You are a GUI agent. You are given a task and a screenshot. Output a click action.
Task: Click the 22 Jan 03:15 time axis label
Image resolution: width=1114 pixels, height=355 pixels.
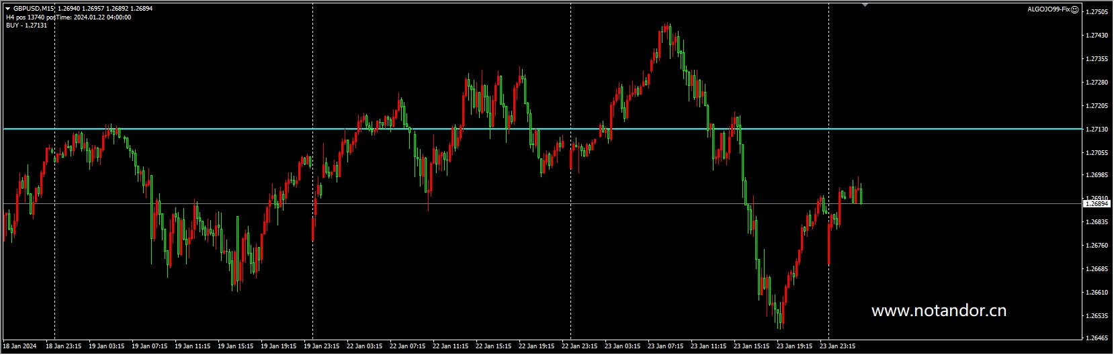pos(364,347)
